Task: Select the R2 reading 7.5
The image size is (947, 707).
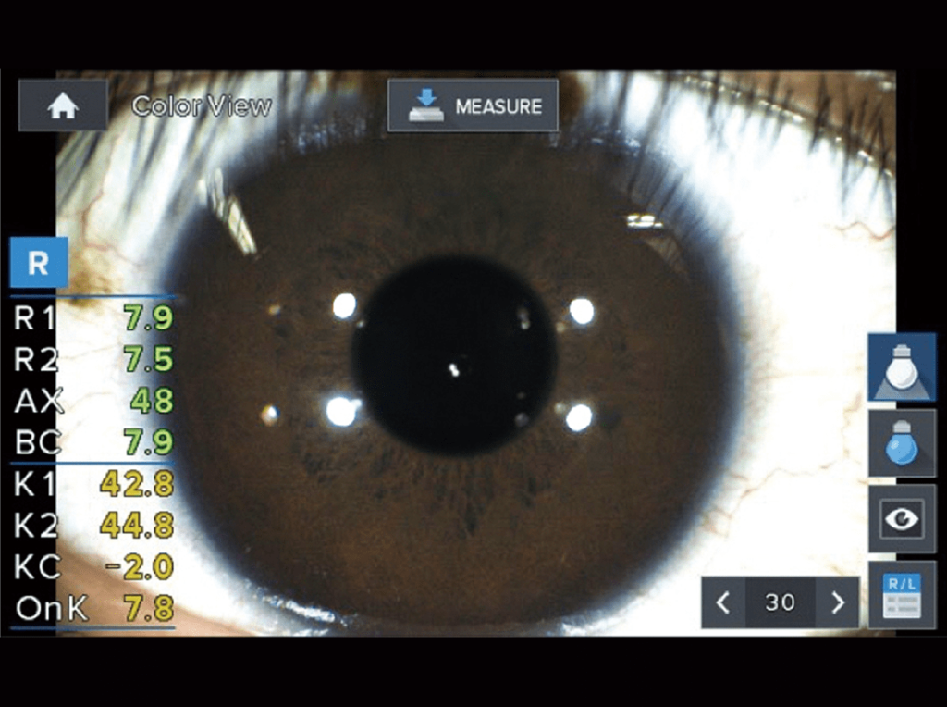Action: pyautogui.click(x=148, y=359)
